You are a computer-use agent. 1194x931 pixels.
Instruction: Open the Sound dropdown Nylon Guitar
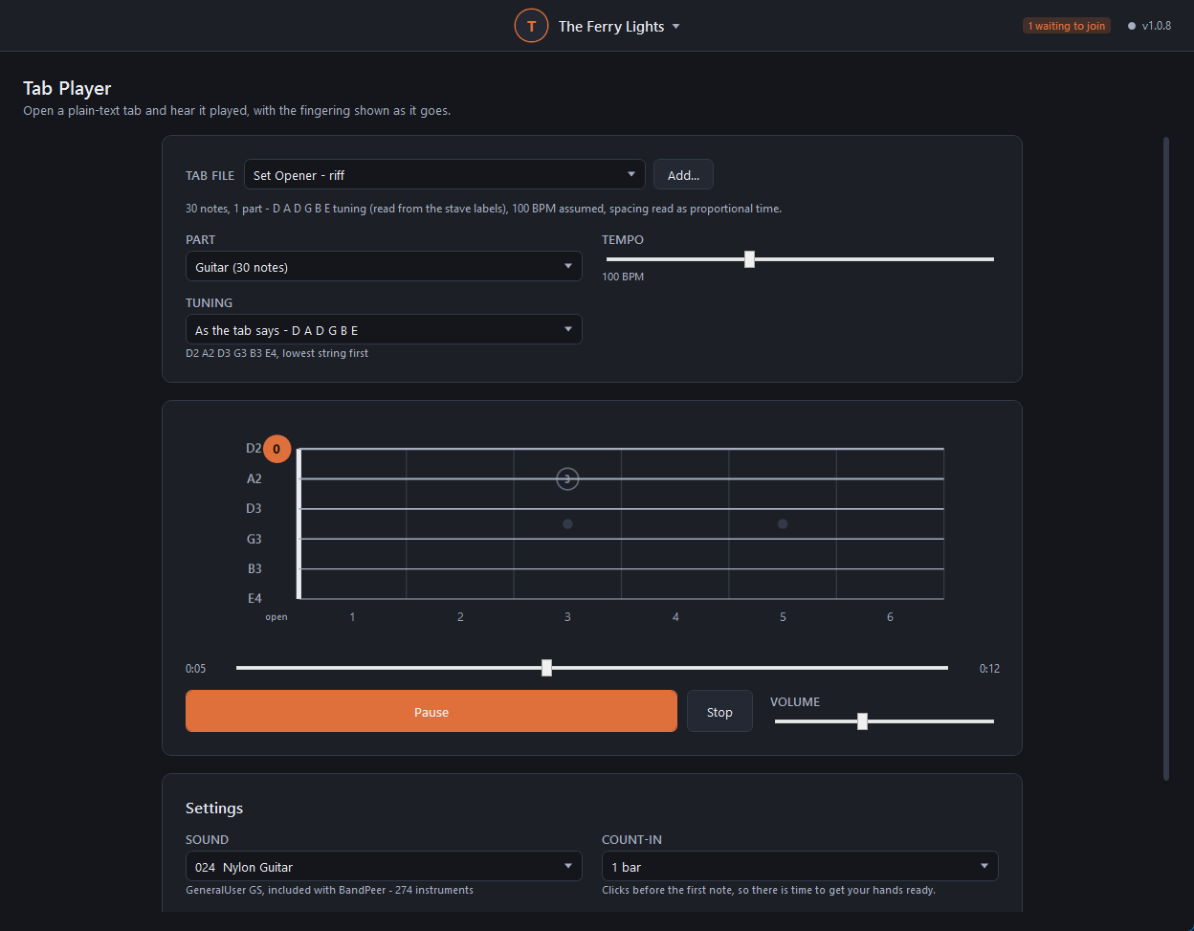point(384,867)
